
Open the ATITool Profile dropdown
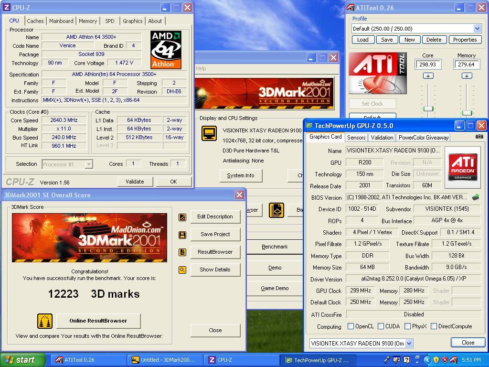click(x=477, y=29)
